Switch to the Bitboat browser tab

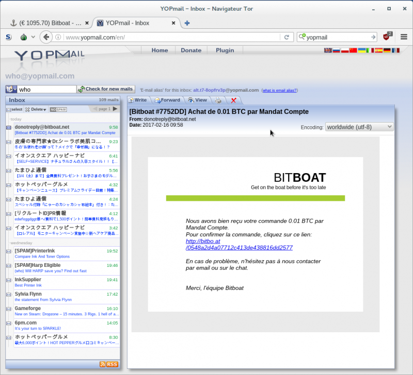(50, 23)
